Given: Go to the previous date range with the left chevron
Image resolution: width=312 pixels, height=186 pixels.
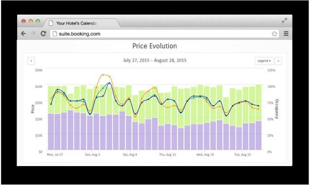Looking at the screenshot, I should tap(31, 61).
